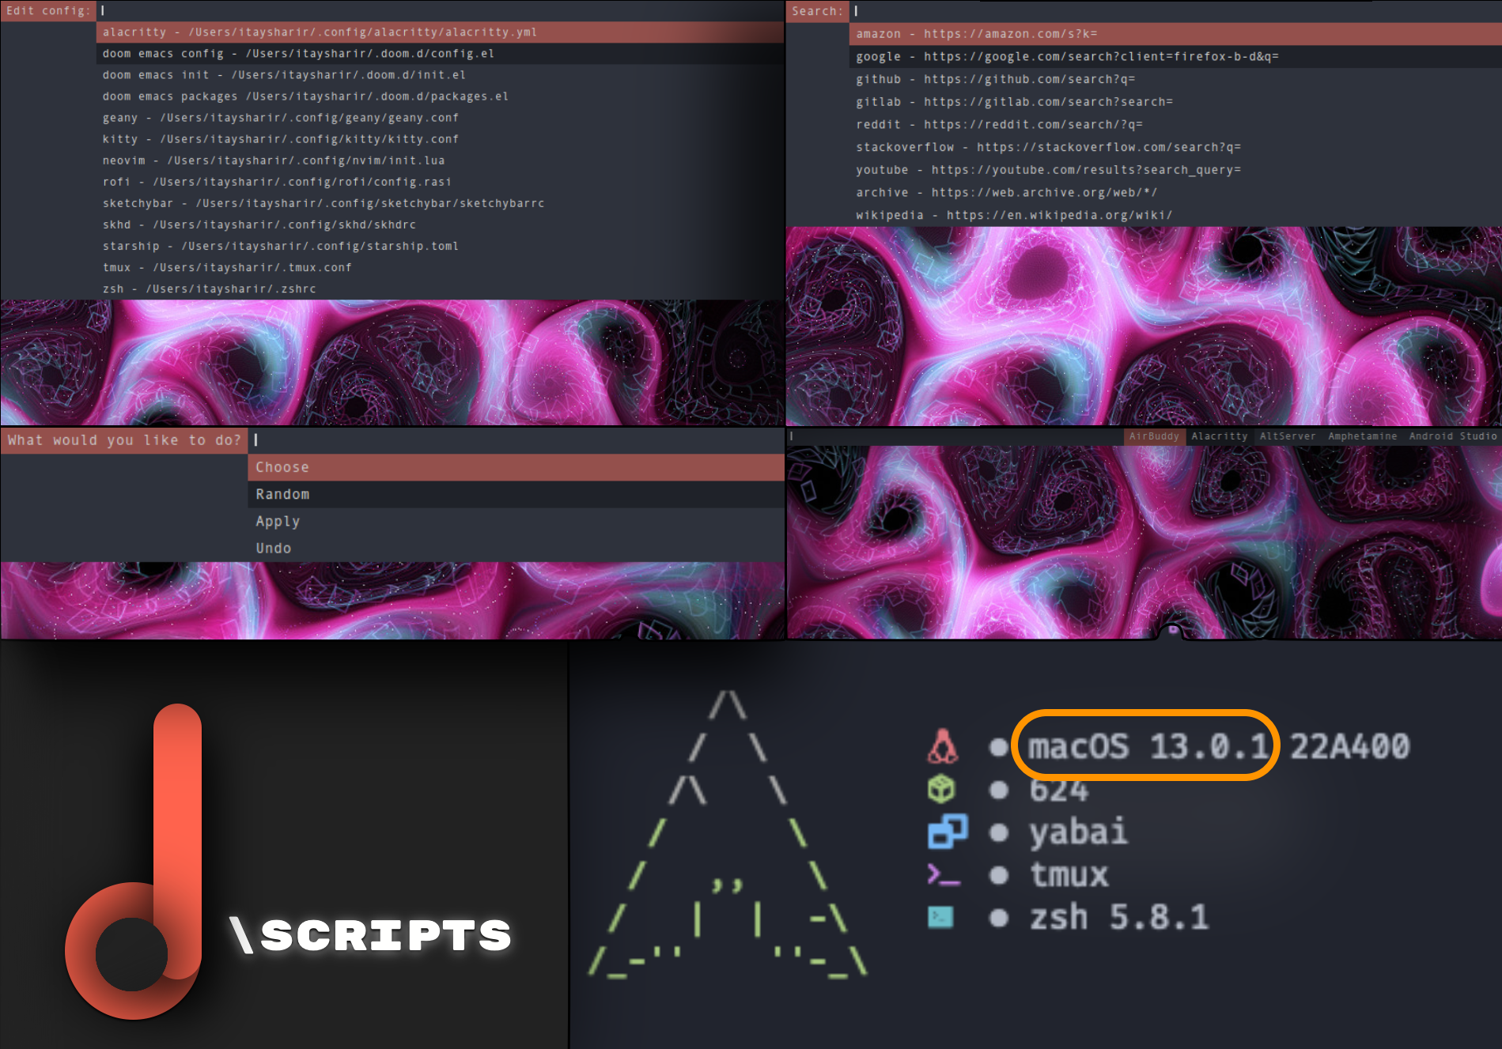The width and height of the screenshot is (1502, 1049).
Task: Select the Random option
Action: [516, 494]
